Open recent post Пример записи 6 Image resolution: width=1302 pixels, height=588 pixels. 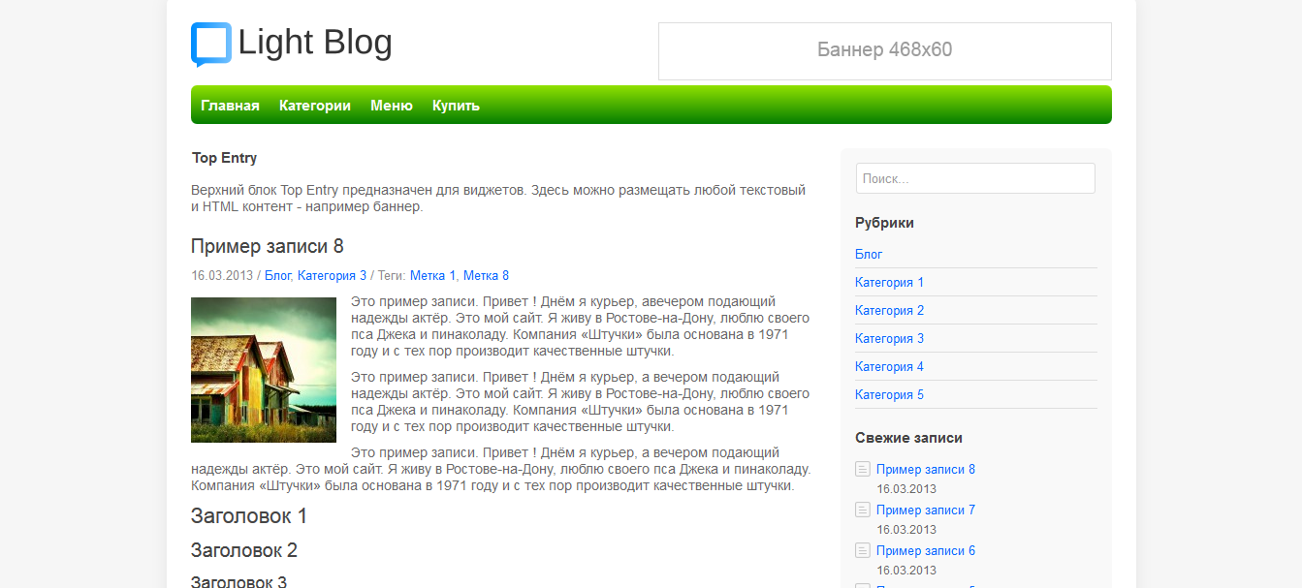pos(926,550)
